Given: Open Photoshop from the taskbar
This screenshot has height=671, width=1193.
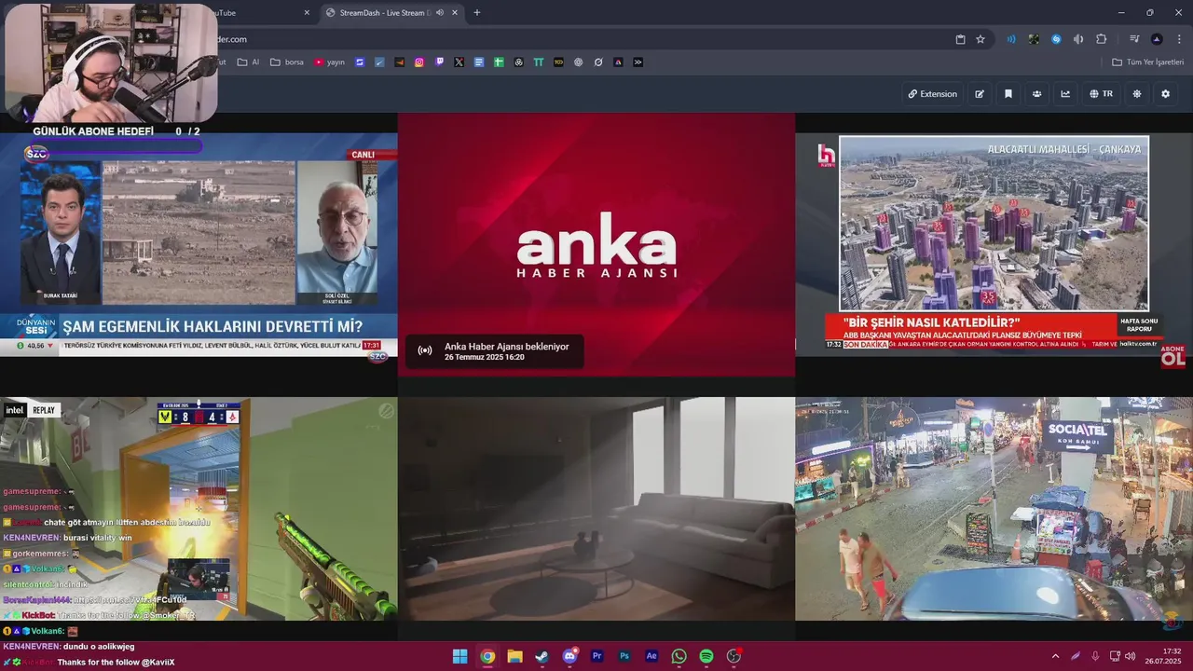Looking at the screenshot, I should (624, 656).
